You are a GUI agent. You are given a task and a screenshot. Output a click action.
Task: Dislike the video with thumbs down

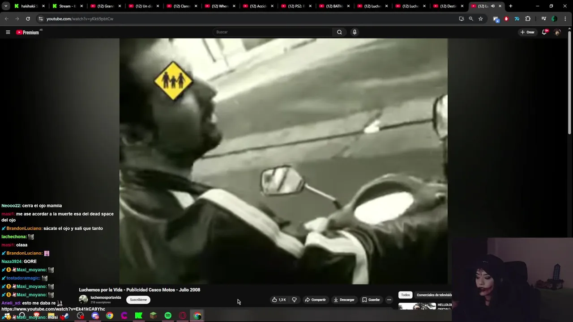pos(294,300)
